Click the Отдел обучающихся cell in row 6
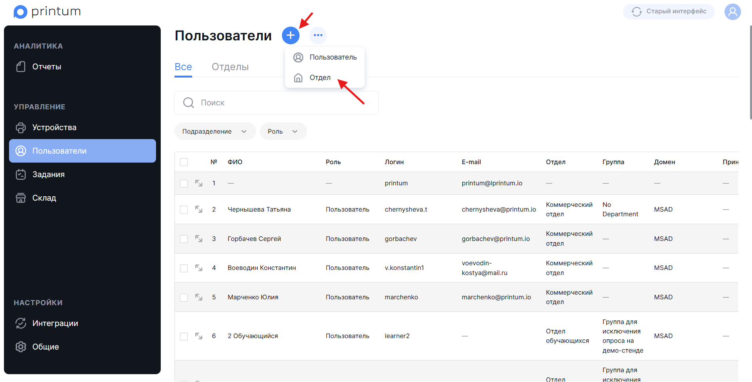The width and height of the screenshot is (752, 382). tap(567, 336)
